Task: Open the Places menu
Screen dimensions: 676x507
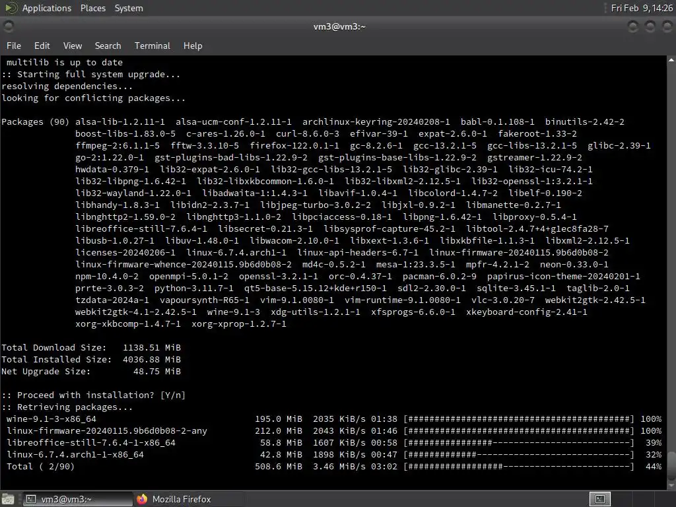Action: coord(92,8)
